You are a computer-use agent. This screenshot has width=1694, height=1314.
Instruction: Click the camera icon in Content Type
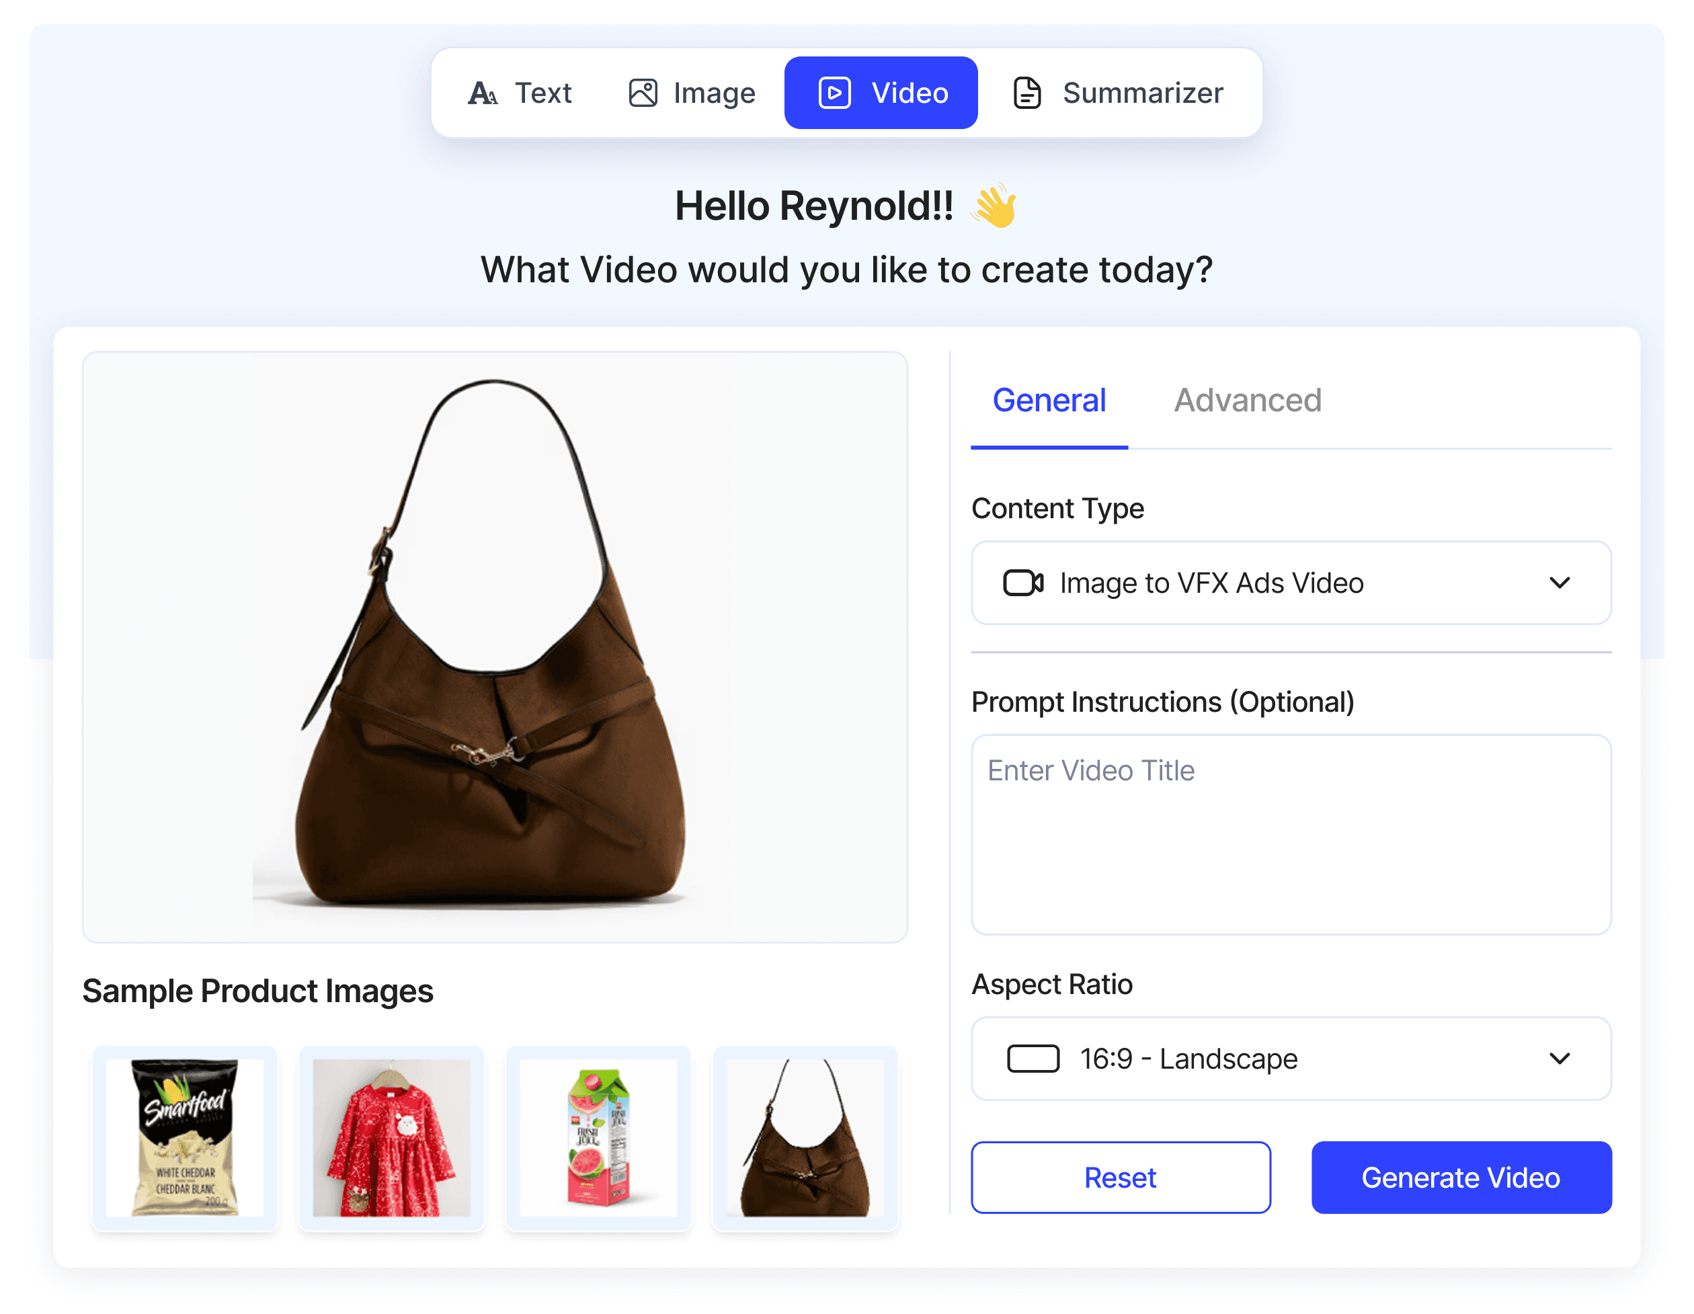(x=1022, y=583)
